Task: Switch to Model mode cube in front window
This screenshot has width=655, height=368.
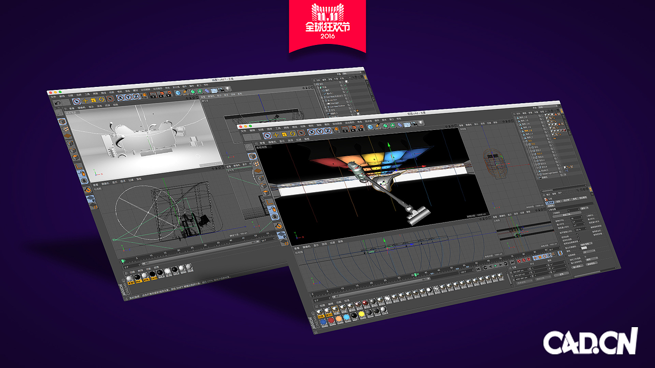Action: point(253,156)
